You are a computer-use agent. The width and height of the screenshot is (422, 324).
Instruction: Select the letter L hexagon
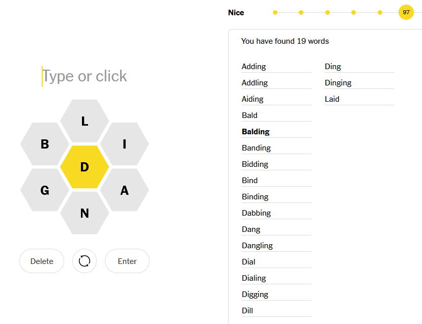(x=85, y=121)
